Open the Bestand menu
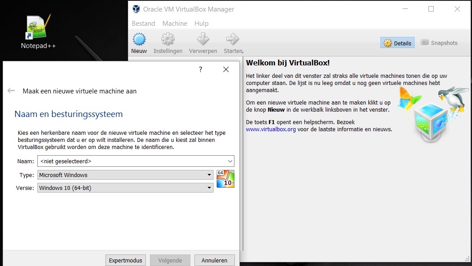 143,24
